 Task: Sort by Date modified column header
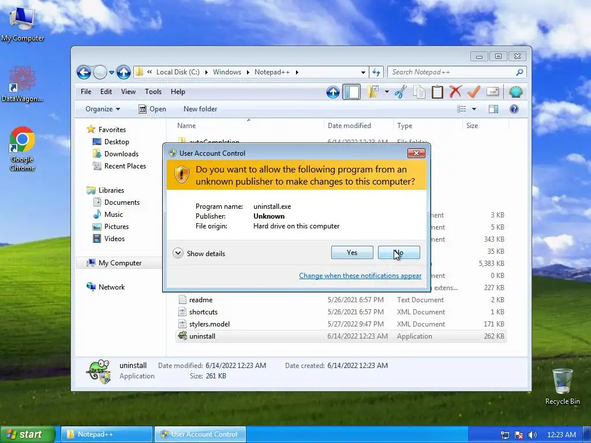pyautogui.click(x=358, y=125)
